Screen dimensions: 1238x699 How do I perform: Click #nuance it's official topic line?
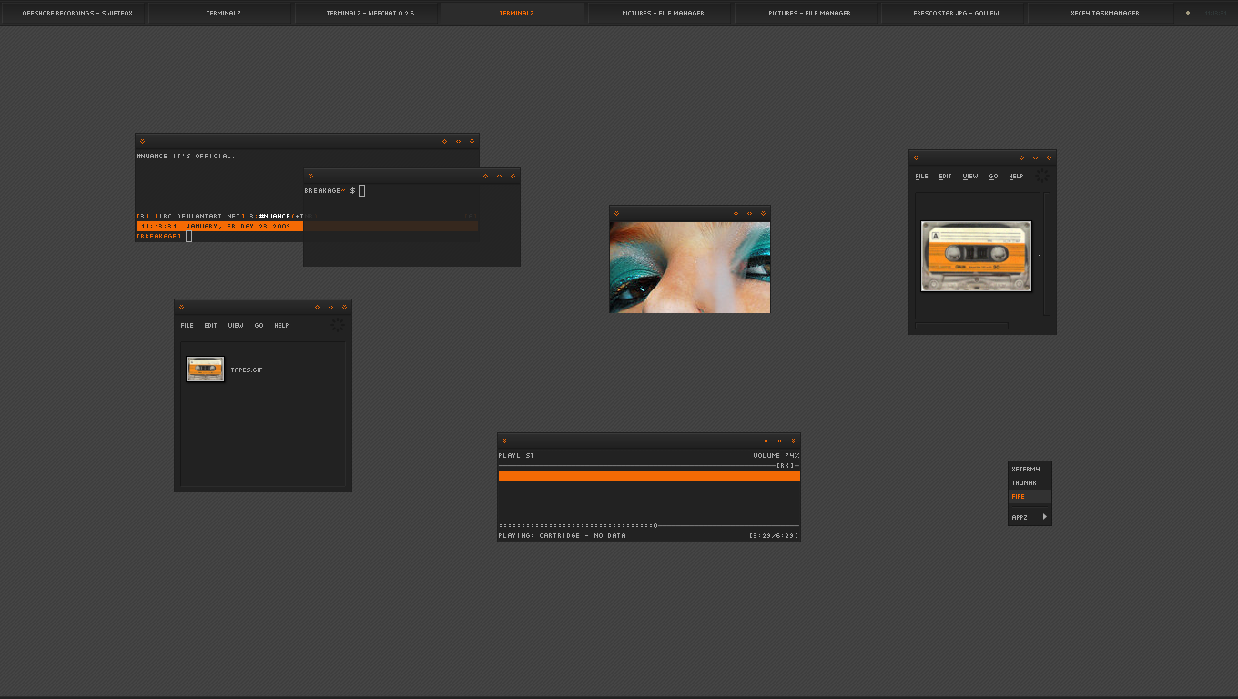pos(186,156)
